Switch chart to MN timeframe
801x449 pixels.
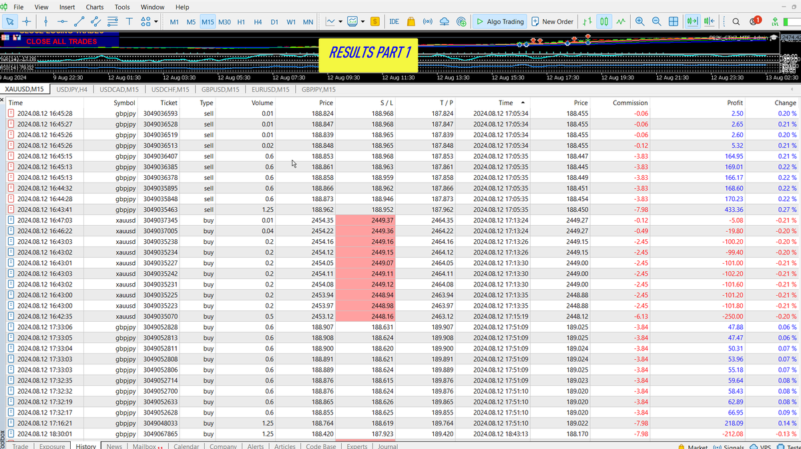[x=308, y=22]
